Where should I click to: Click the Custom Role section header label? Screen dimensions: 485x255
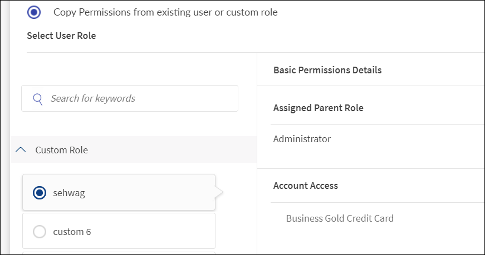[61, 150]
